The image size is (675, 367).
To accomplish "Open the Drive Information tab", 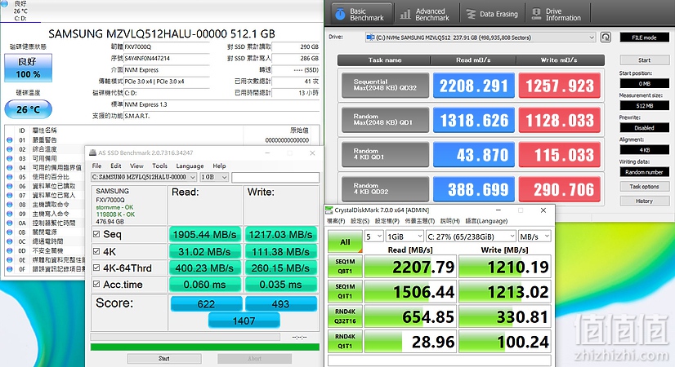I will click(557, 15).
